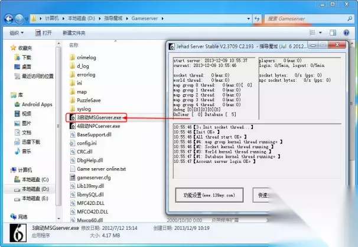
Task: Click 本地磁盘 (D:) in address breadcrumb
Action: point(82,18)
